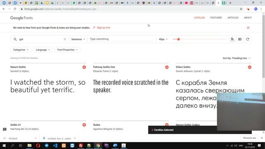This screenshot has height=149, width=265.
Task: Click the Type something preview field
Action: click(121, 39)
